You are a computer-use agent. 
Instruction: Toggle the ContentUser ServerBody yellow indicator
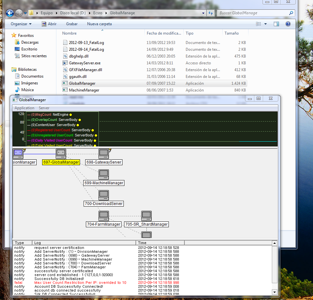(x=78, y=125)
